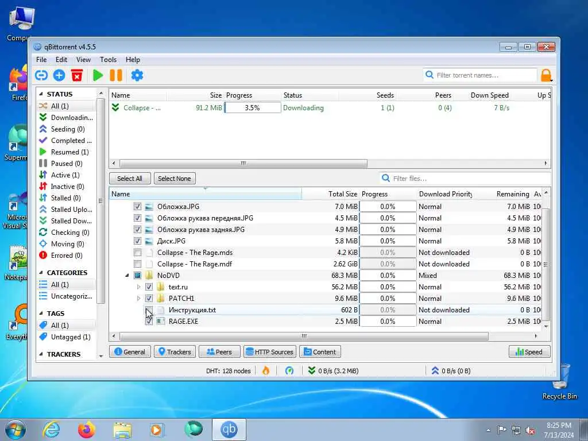Switch to the Peers tab
Screen dimensions: 588x441
pyautogui.click(x=219, y=352)
